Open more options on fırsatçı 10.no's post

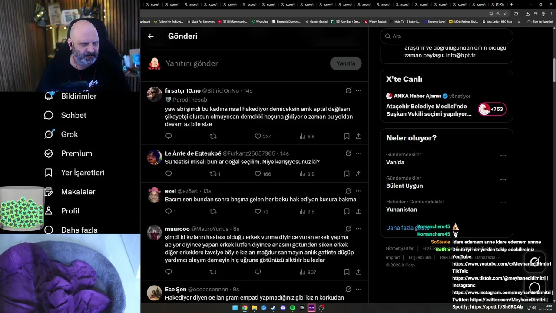click(x=358, y=90)
